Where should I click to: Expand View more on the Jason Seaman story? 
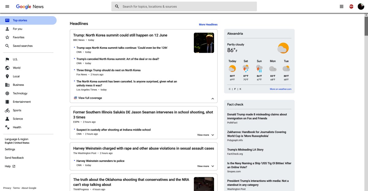click(x=205, y=135)
